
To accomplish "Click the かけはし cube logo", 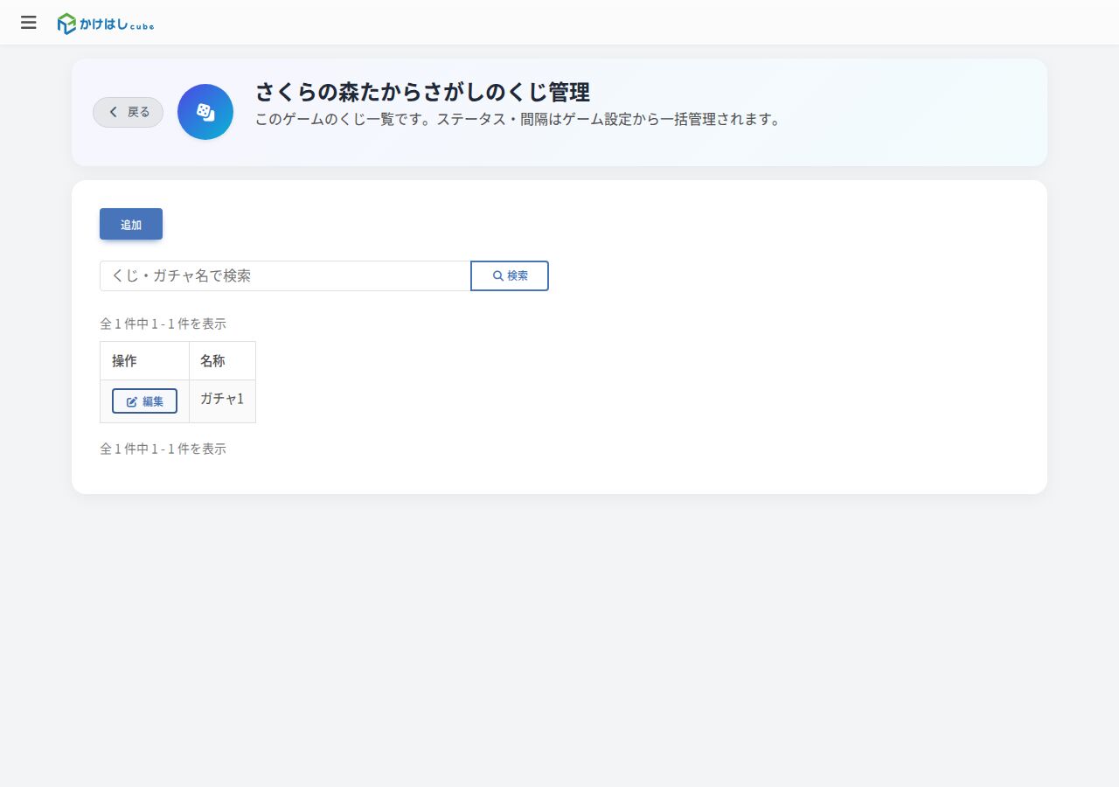I will coord(106,24).
